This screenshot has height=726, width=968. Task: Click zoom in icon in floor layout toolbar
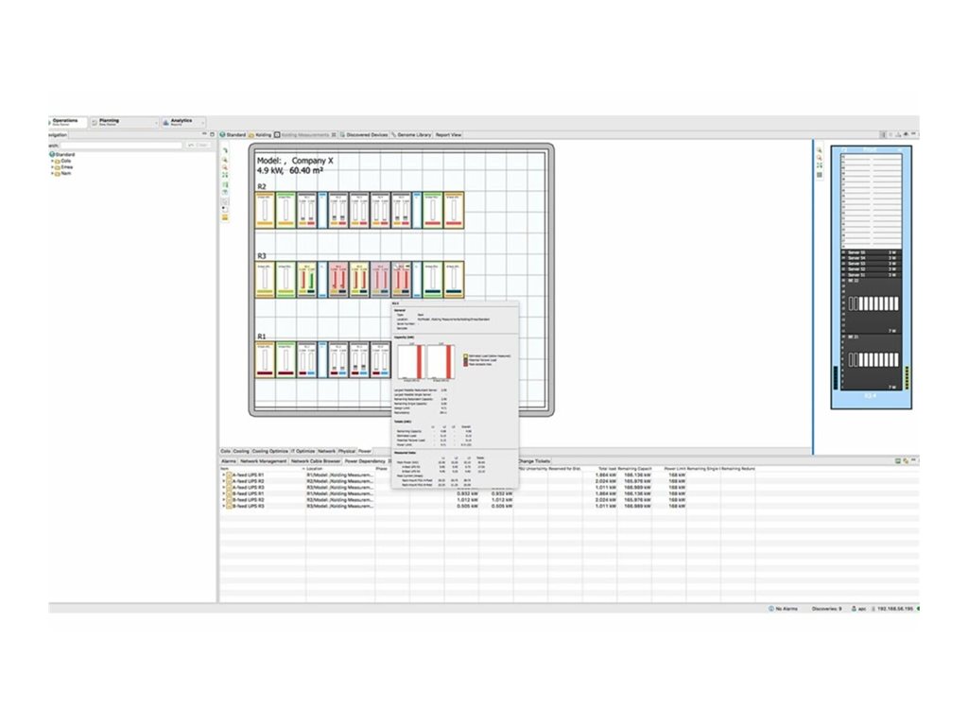[x=225, y=160]
